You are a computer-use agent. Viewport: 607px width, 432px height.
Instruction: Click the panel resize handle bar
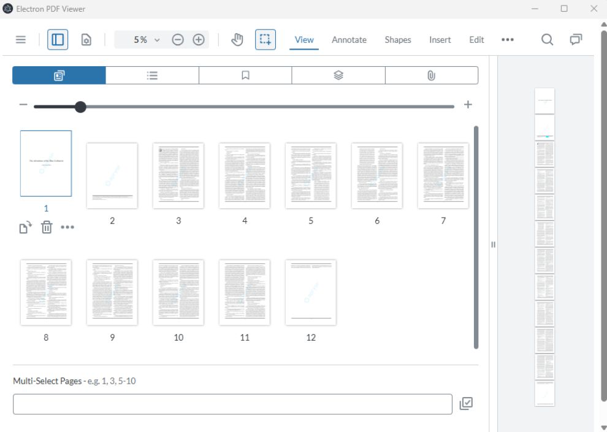click(493, 244)
